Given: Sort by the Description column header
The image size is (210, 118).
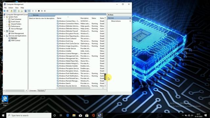Looking at the screenshot, I should (x=85, y=18).
